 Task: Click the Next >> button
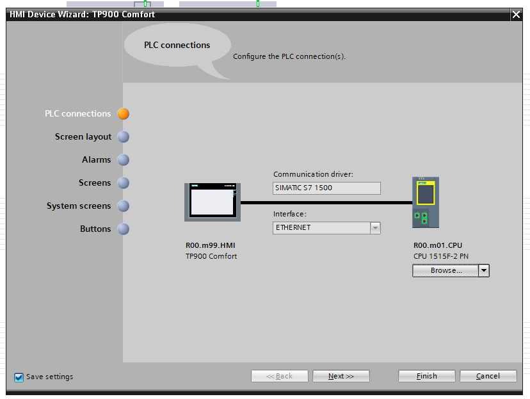point(341,376)
